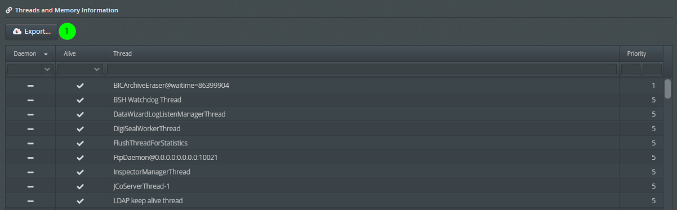Open the Daemon filter dropdown
Viewport: 677px width, 210px height.
(30, 69)
